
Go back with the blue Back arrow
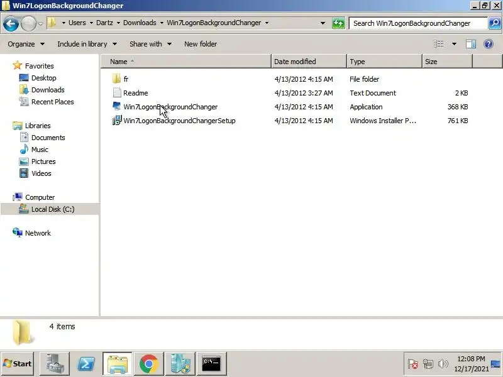coord(11,23)
